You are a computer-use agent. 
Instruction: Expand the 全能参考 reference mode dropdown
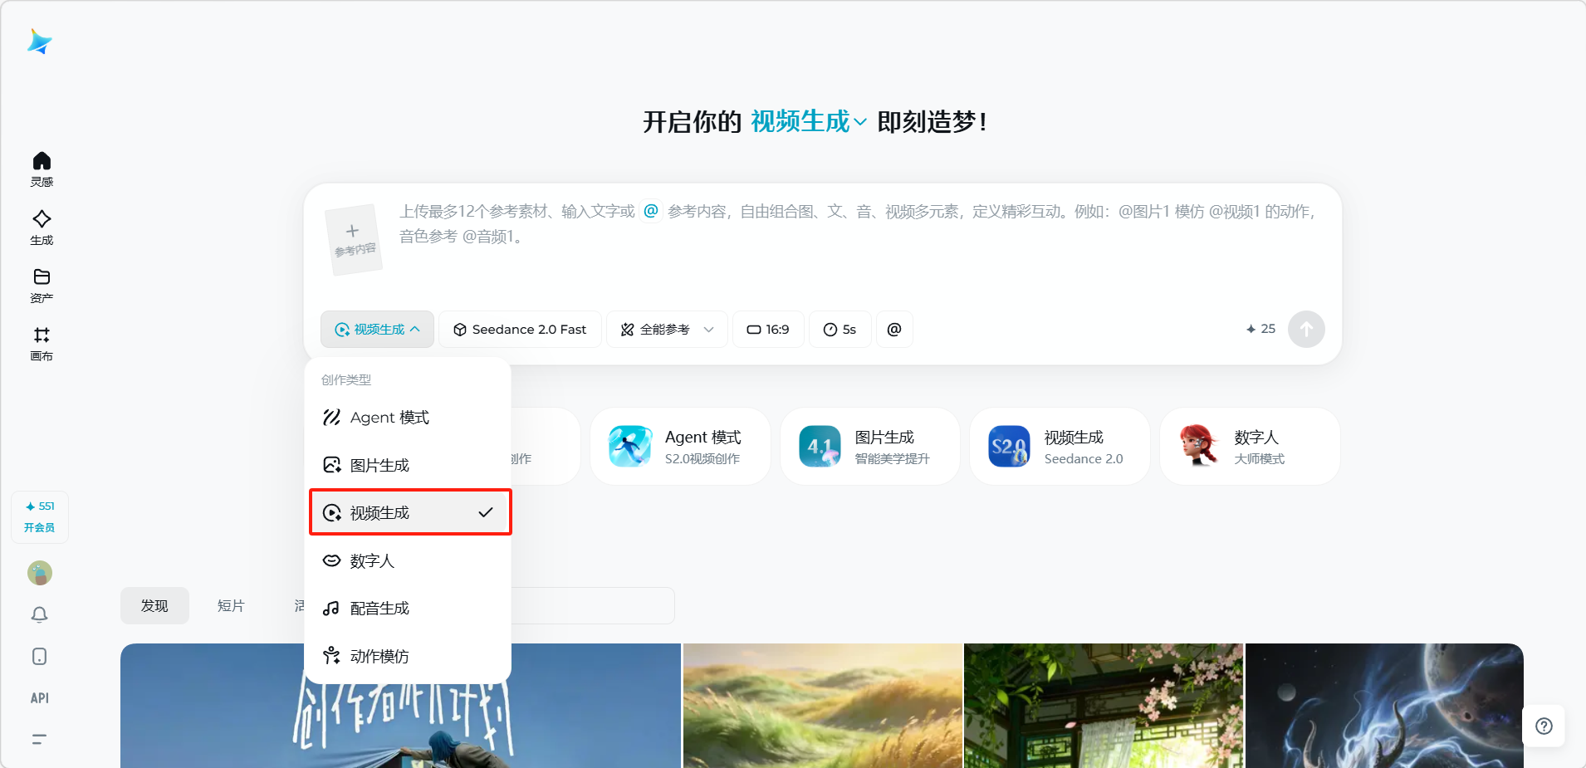tap(667, 330)
